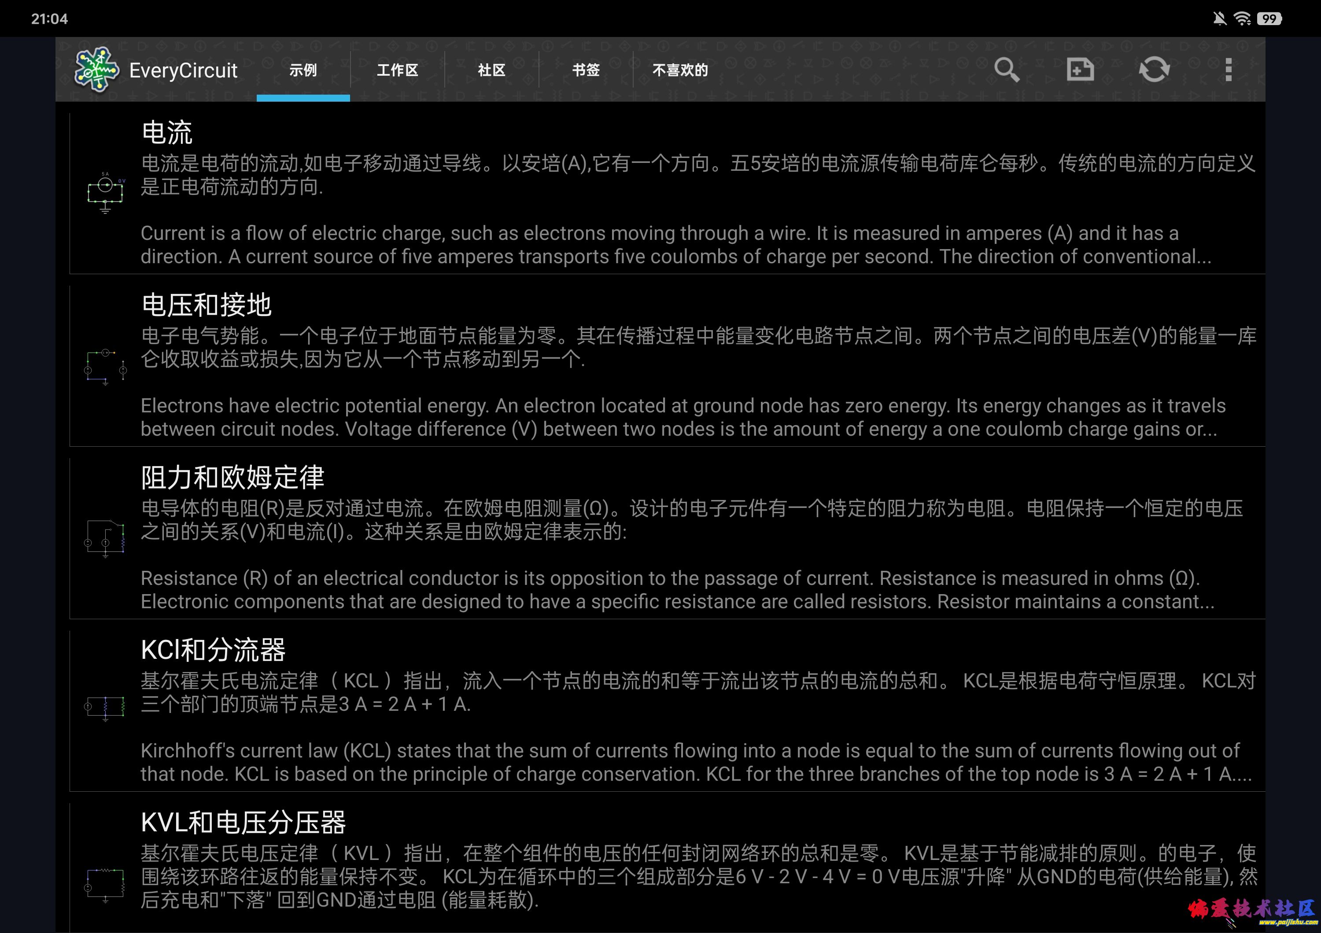Open the 电流 circuit thumbnail
Viewport: 1321px width, 933px height.
click(105, 193)
